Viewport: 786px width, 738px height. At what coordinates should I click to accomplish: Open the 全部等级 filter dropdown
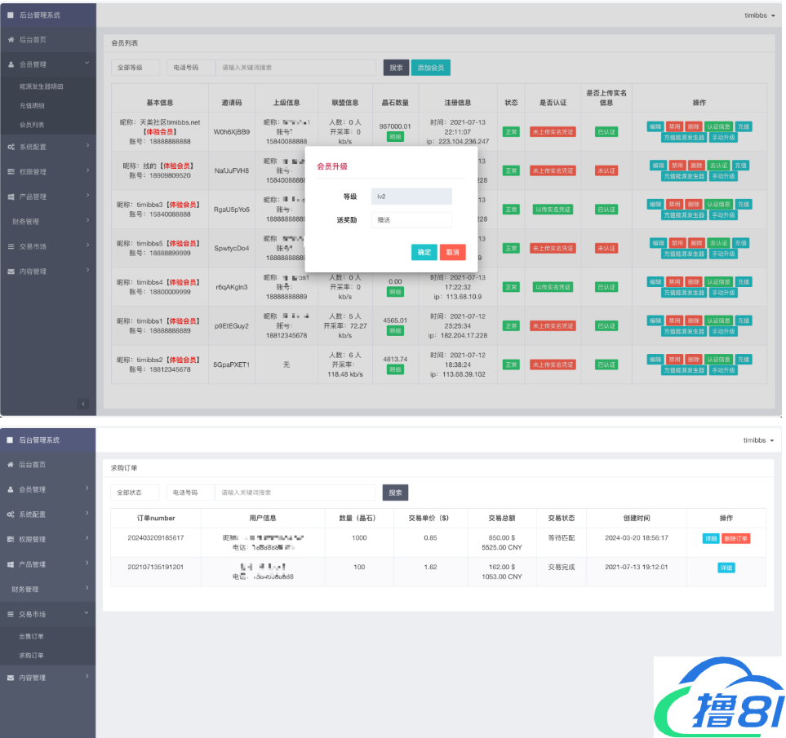pos(135,68)
